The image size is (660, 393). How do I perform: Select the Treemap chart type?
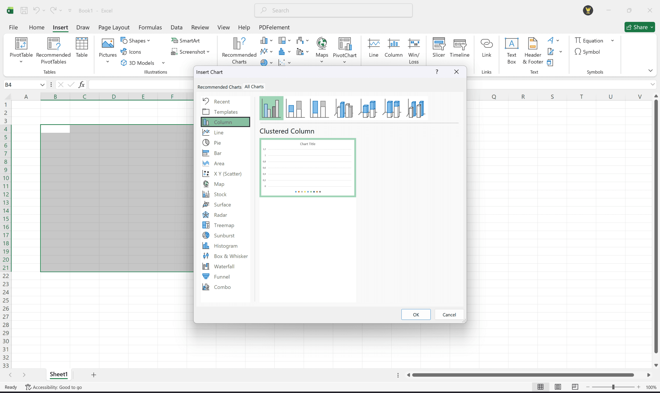coord(224,225)
